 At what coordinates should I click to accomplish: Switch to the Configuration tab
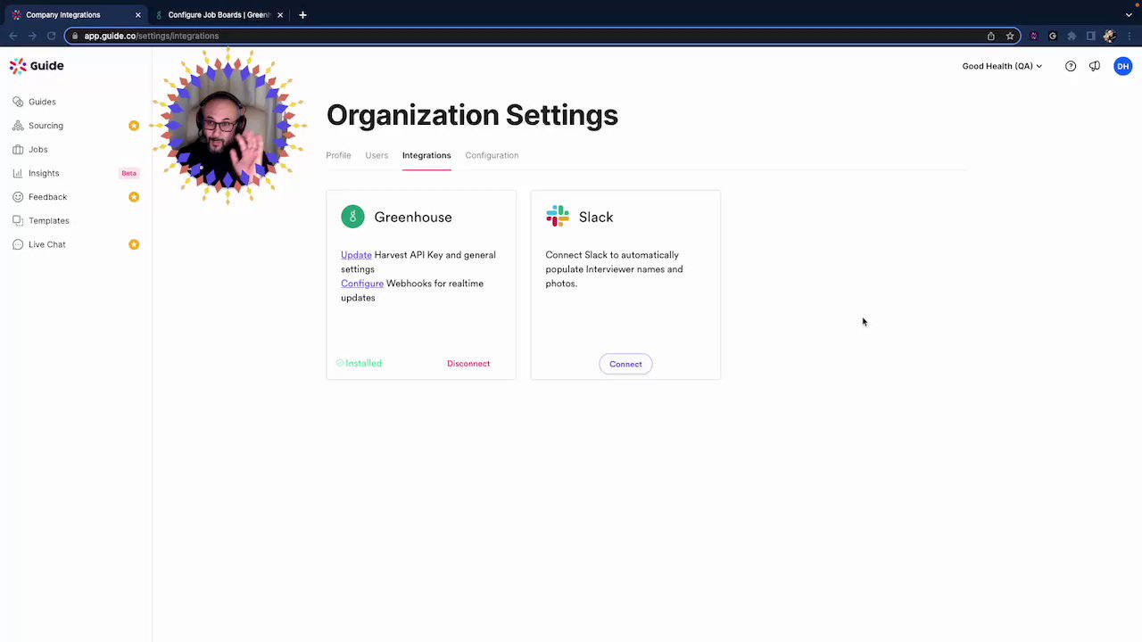(492, 155)
